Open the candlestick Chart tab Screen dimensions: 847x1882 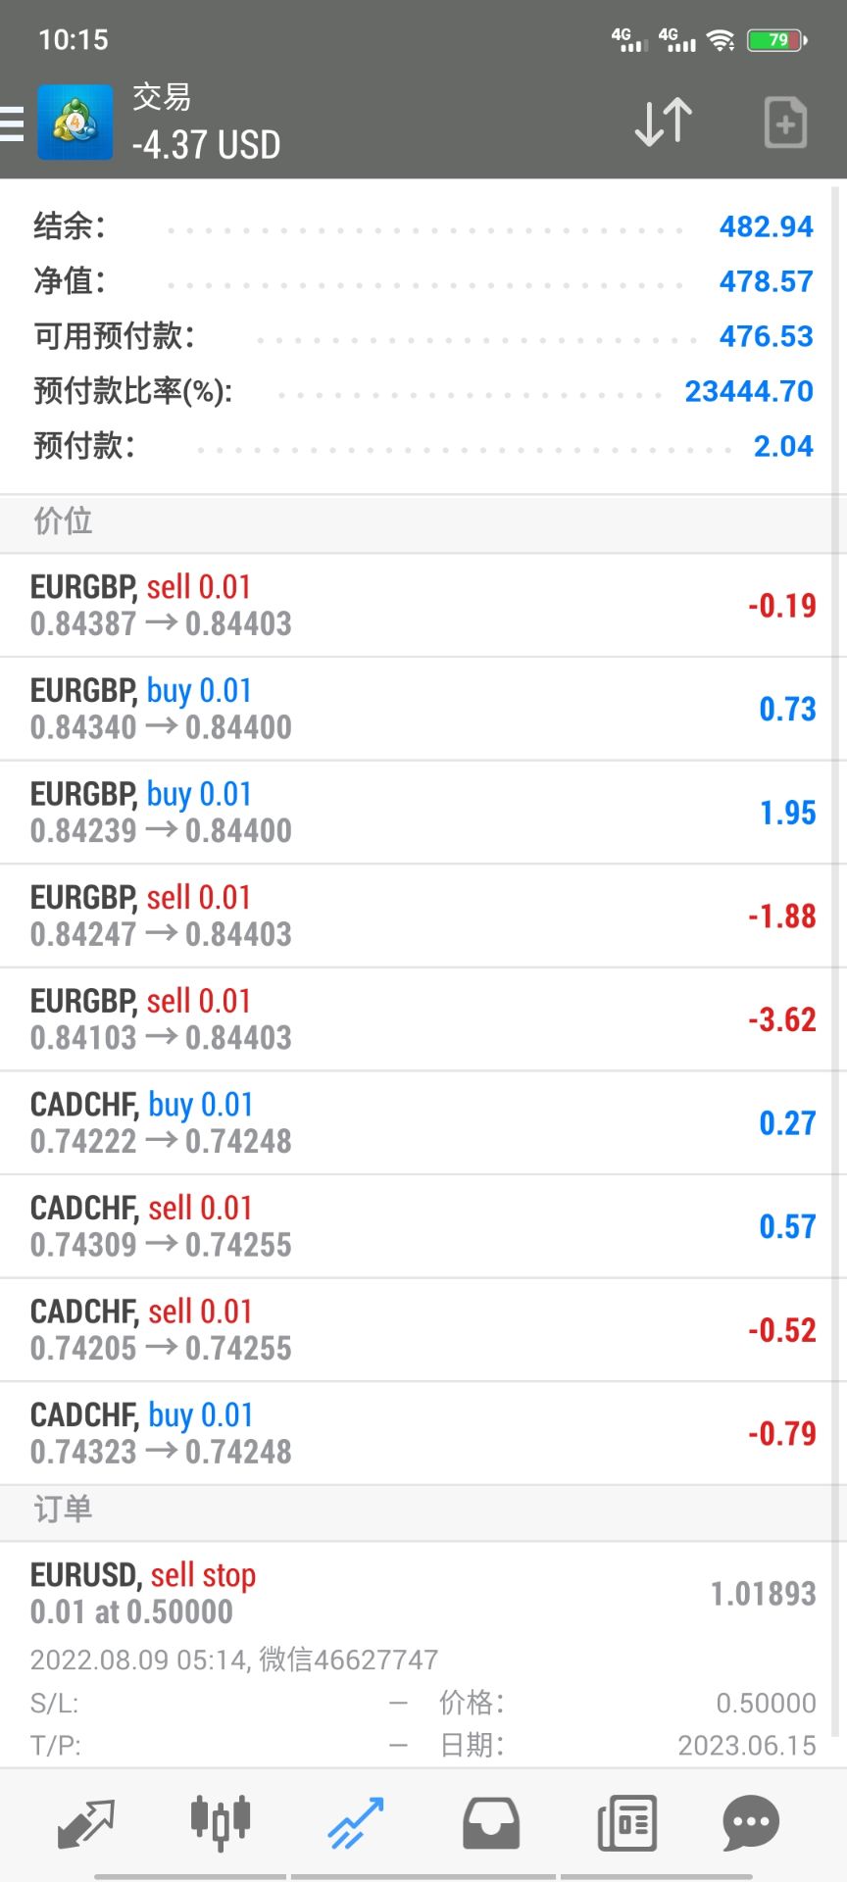tap(221, 1823)
